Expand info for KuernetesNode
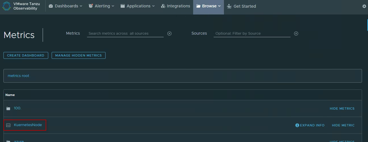The image size is (368, 142). click(310, 125)
